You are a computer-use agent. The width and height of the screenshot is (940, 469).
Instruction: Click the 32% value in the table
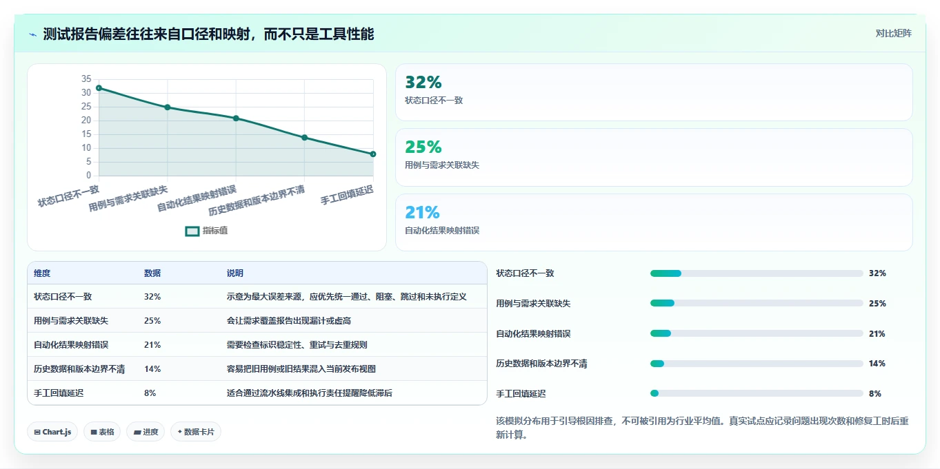tap(152, 297)
